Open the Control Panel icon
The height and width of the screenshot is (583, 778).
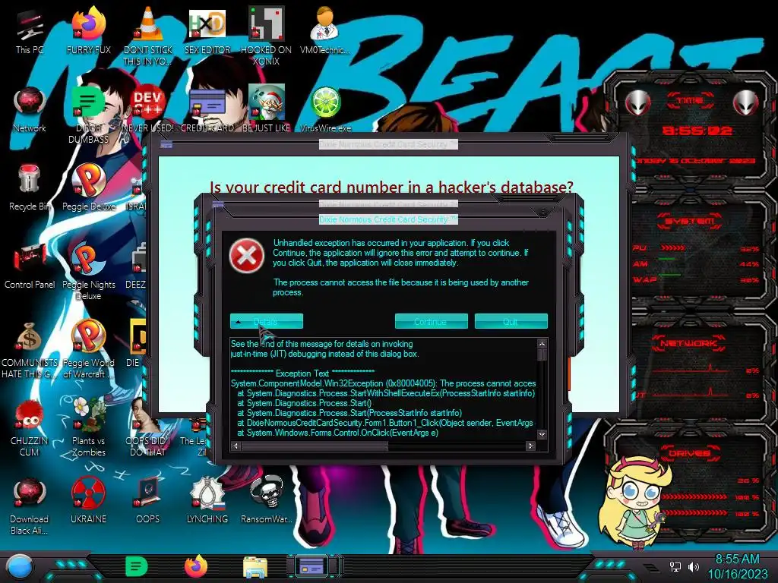point(30,266)
